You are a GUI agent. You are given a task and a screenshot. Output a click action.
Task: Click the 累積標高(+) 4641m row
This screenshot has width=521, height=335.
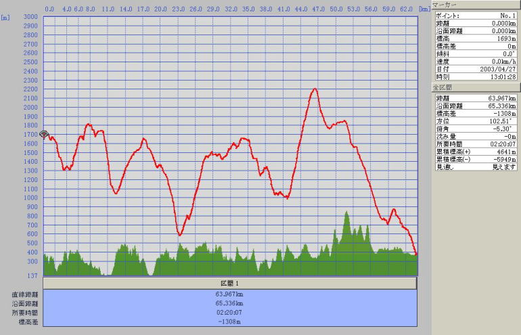[475, 152]
